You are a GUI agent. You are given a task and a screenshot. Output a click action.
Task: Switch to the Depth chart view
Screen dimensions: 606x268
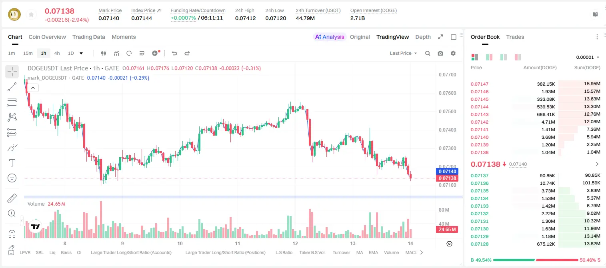click(x=423, y=37)
